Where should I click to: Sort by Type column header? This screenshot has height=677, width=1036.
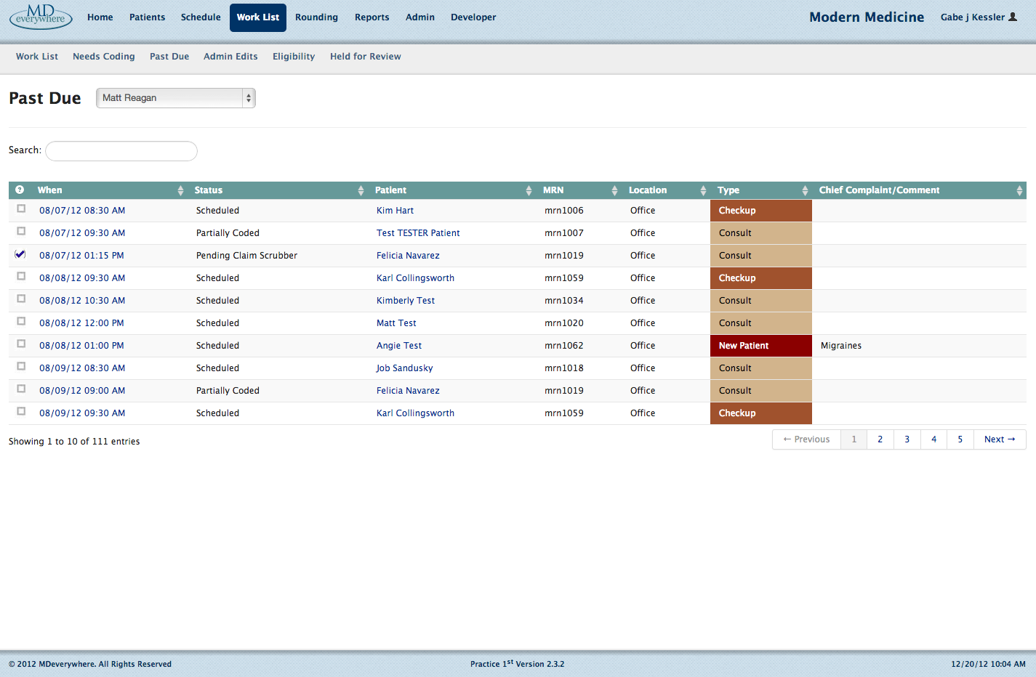point(728,190)
